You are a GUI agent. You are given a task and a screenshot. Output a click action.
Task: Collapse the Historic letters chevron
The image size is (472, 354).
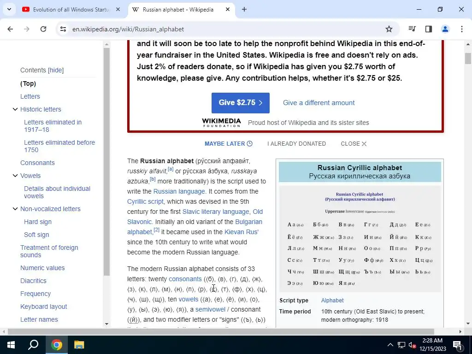[x=15, y=109]
